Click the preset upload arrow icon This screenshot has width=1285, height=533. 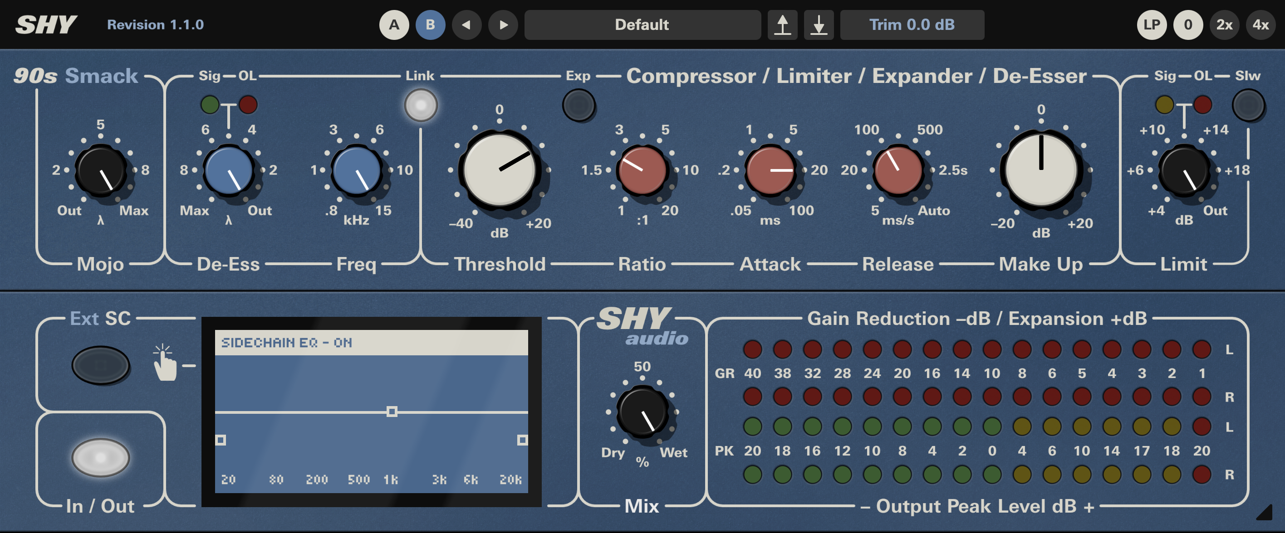[782, 24]
